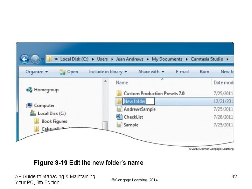Click the AndrewsSample file icon
Viewport: 252px width, 189px height.
point(119,109)
